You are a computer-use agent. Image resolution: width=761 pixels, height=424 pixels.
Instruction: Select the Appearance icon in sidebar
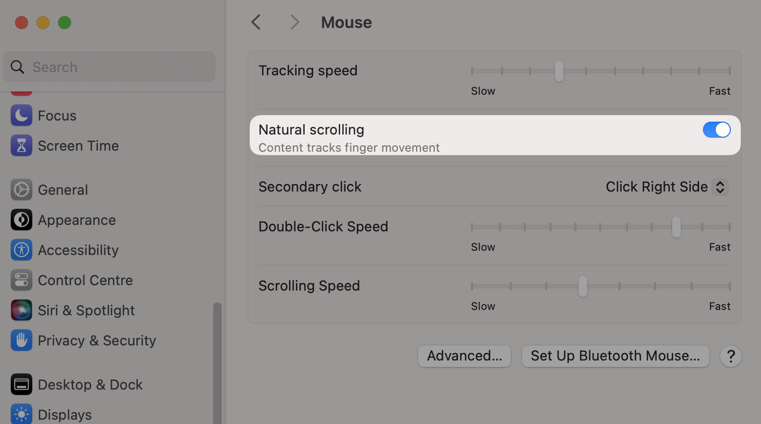tap(21, 220)
